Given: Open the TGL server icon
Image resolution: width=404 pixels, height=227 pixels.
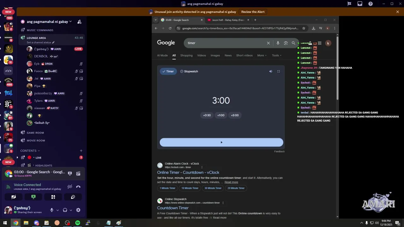Looking at the screenshot, I should click(x=9, y=93).
